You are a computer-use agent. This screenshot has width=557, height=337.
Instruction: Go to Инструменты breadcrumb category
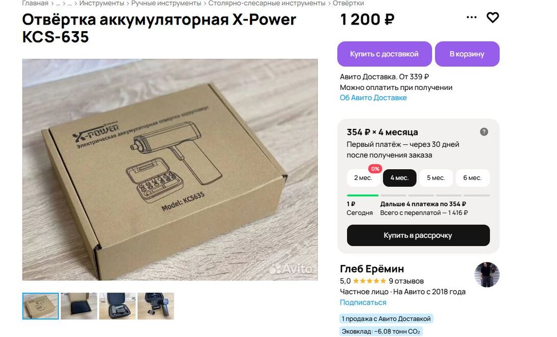coord(102,3)
